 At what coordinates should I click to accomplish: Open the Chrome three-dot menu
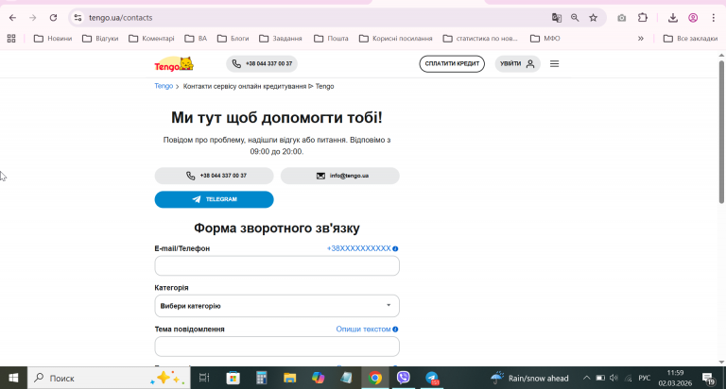pos(713,18)
